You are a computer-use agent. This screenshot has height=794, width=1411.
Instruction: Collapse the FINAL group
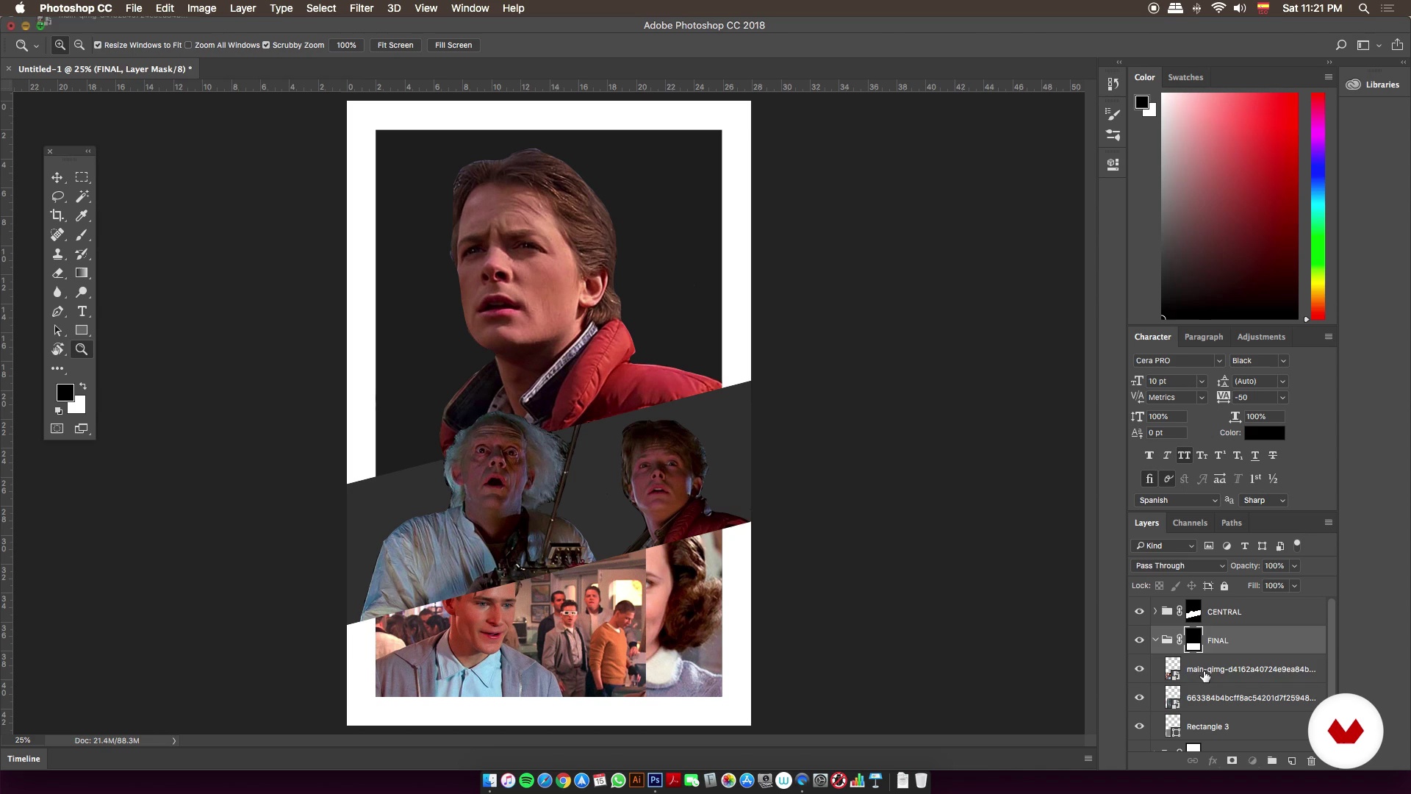[1155, 640]
